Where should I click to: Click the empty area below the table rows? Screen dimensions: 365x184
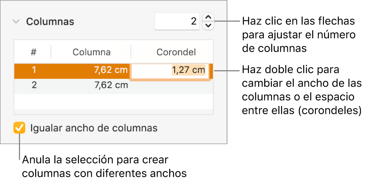coord(114,112)
